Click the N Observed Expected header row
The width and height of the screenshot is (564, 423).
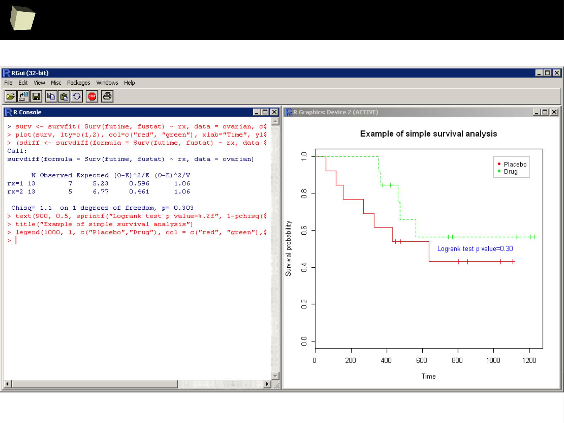coord(110,175)
